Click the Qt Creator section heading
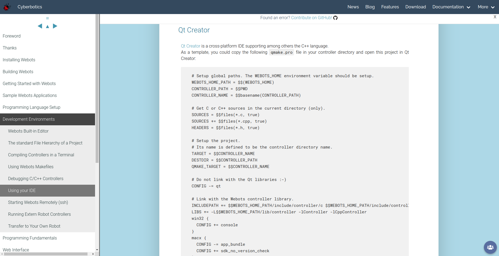Screen dimensions: 499x256 [194, 30]
